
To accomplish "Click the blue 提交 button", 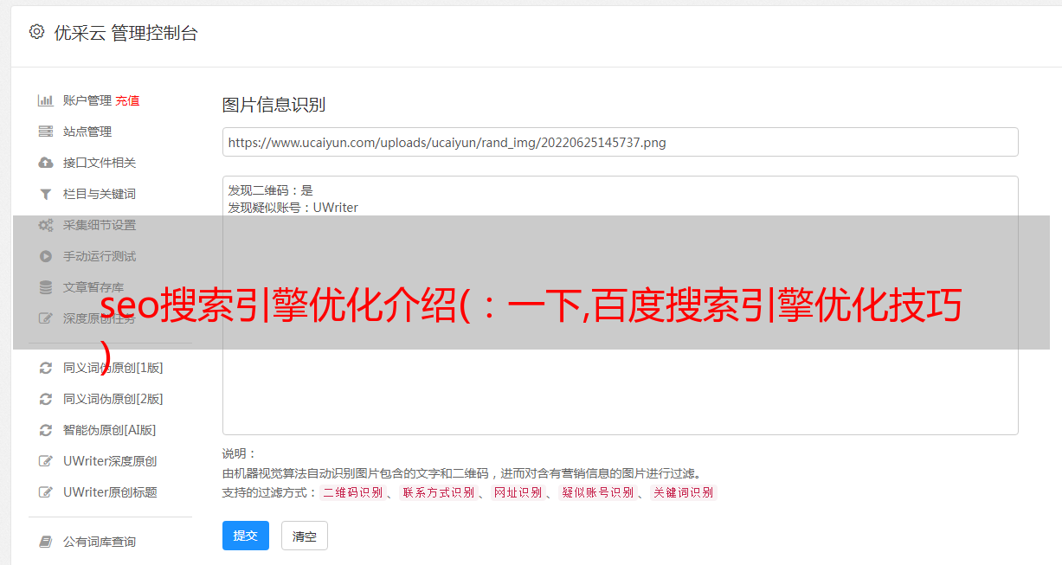I will pyautogui.click(x=245, y=536).
